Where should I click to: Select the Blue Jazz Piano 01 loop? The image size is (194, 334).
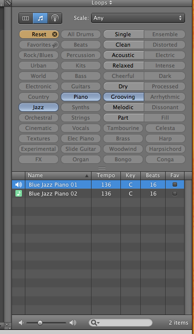(x=98, y=185)
